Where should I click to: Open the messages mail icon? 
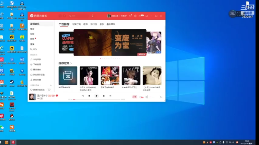point(140,16)
